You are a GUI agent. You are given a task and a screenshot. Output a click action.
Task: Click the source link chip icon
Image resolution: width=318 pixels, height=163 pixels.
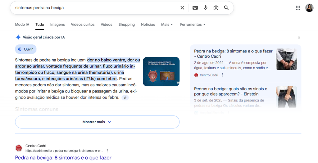point(125,97)
